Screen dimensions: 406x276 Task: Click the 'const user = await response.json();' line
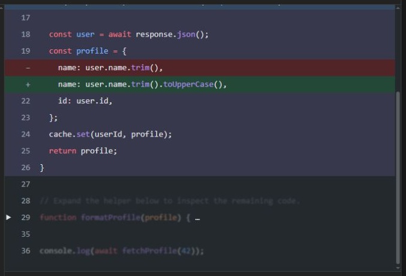click(x=129, y=34)
